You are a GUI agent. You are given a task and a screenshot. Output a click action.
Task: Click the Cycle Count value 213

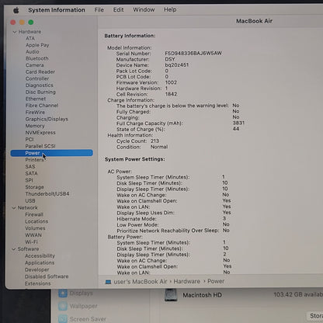[x=155, y=141]
